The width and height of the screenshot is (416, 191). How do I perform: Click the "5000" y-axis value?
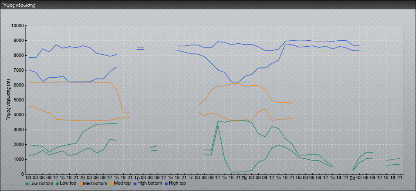tap(20, 100)
